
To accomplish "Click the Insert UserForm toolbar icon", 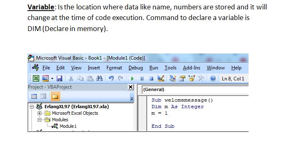I will pyautogui.click(x=45, y=78).
